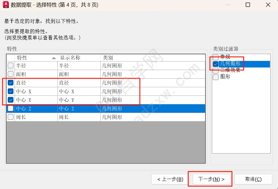Click 几何图形 category cell in 半径 row
This screenshot has height=189, width=278.
pos(153,65)
